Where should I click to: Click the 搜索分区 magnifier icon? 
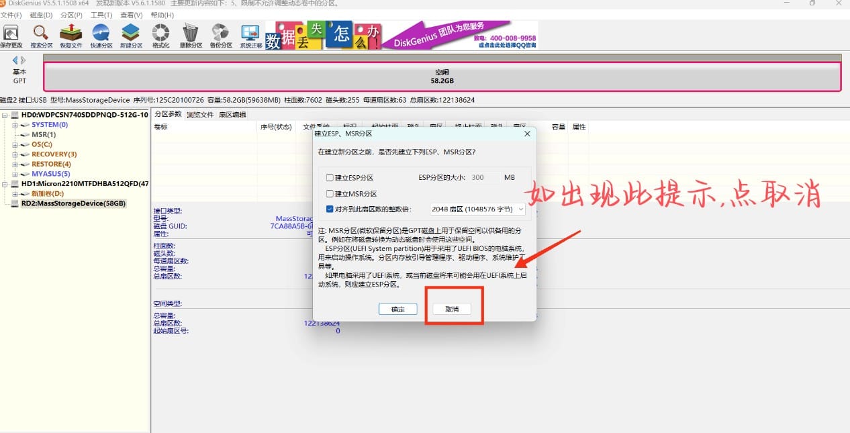(41, 35)
